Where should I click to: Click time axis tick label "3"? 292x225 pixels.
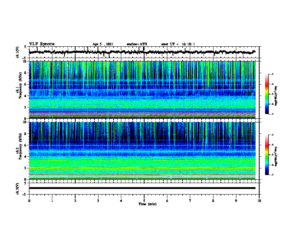98,201
